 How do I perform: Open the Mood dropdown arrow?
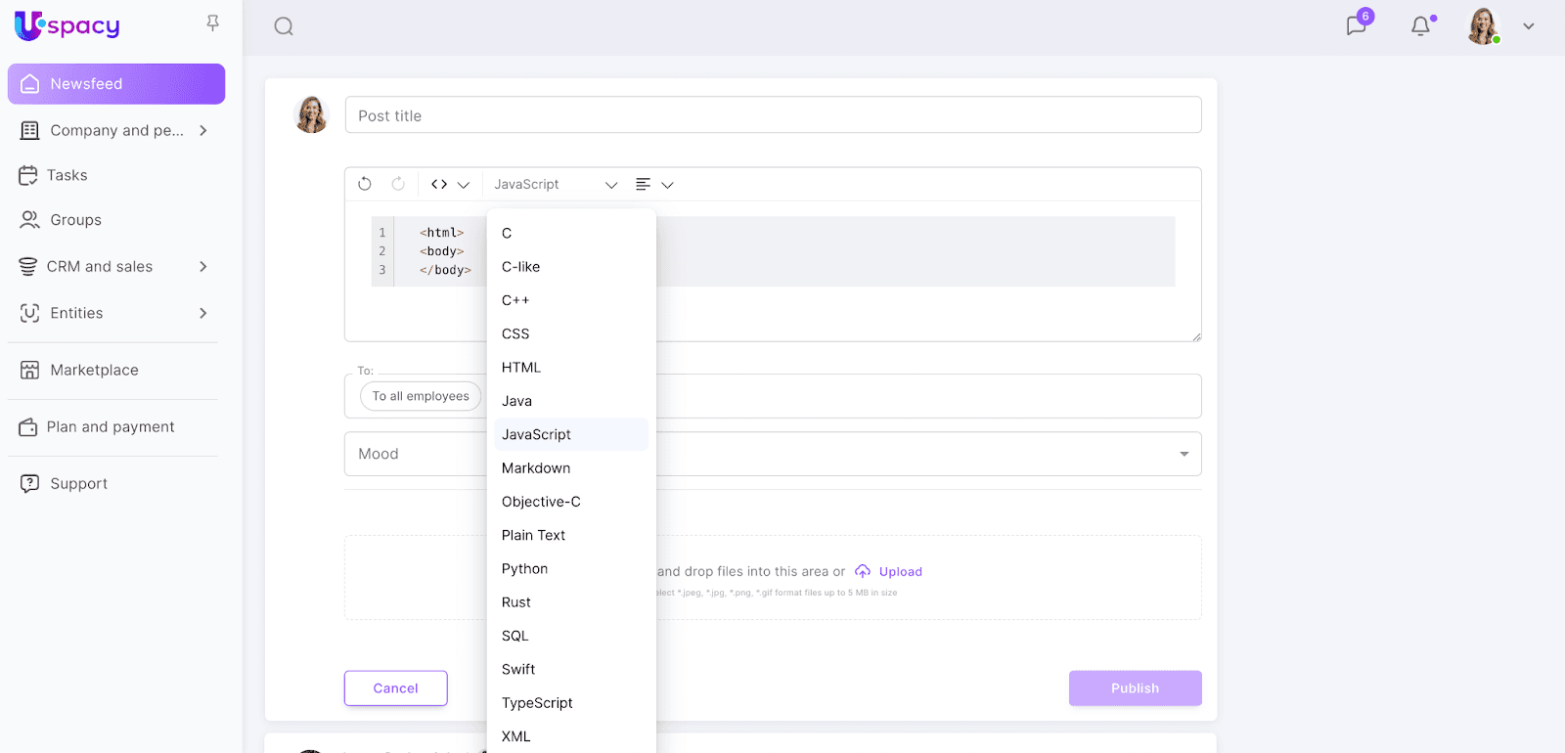(x=1184, y=454)
